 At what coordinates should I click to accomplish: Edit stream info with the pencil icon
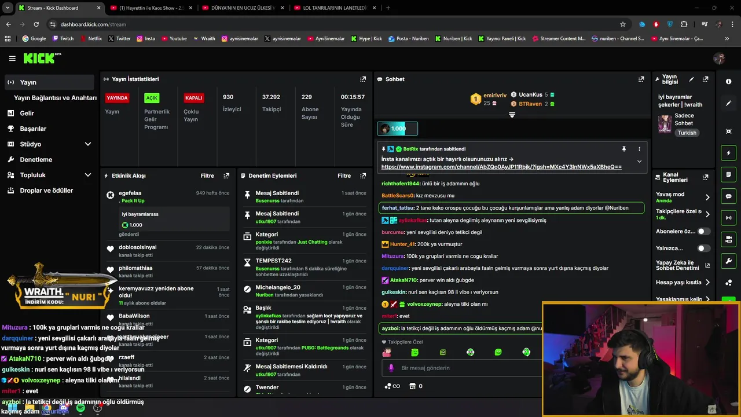click(x=691, y=79)
